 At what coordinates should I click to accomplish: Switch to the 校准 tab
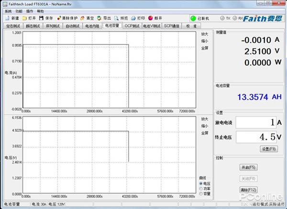click(x=191, y=26)
